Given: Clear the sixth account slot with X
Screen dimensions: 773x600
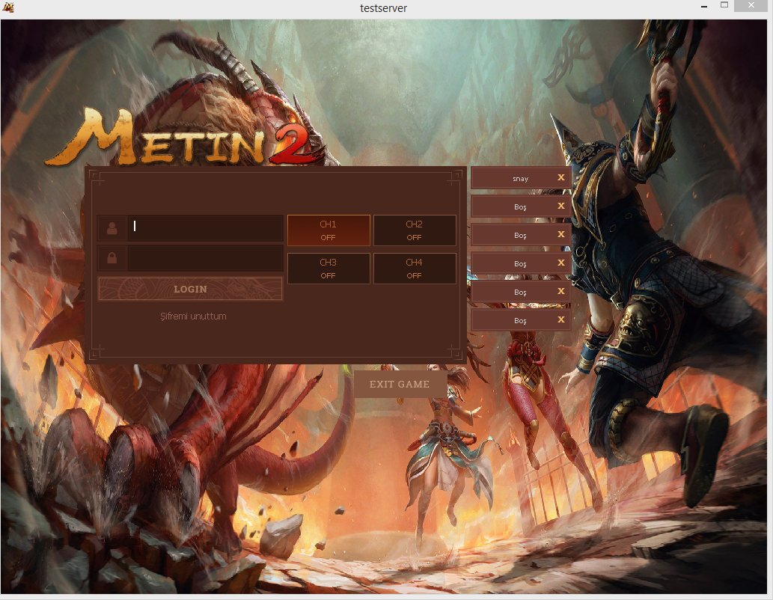Looking at the screenshot, I should click(561, 319).
